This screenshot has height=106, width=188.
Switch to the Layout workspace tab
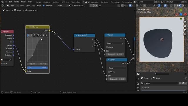tap(38, 2)
